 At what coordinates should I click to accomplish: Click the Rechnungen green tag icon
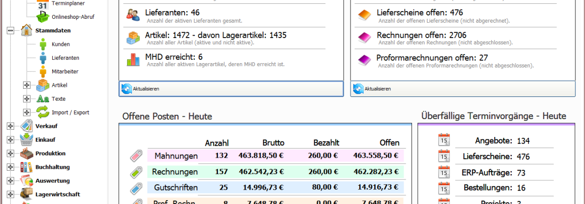coord(137,172)
